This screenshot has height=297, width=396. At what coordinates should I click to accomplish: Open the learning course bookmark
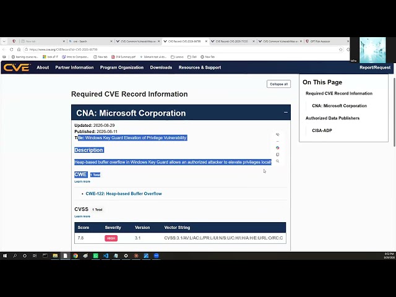(x=25, y=57)
